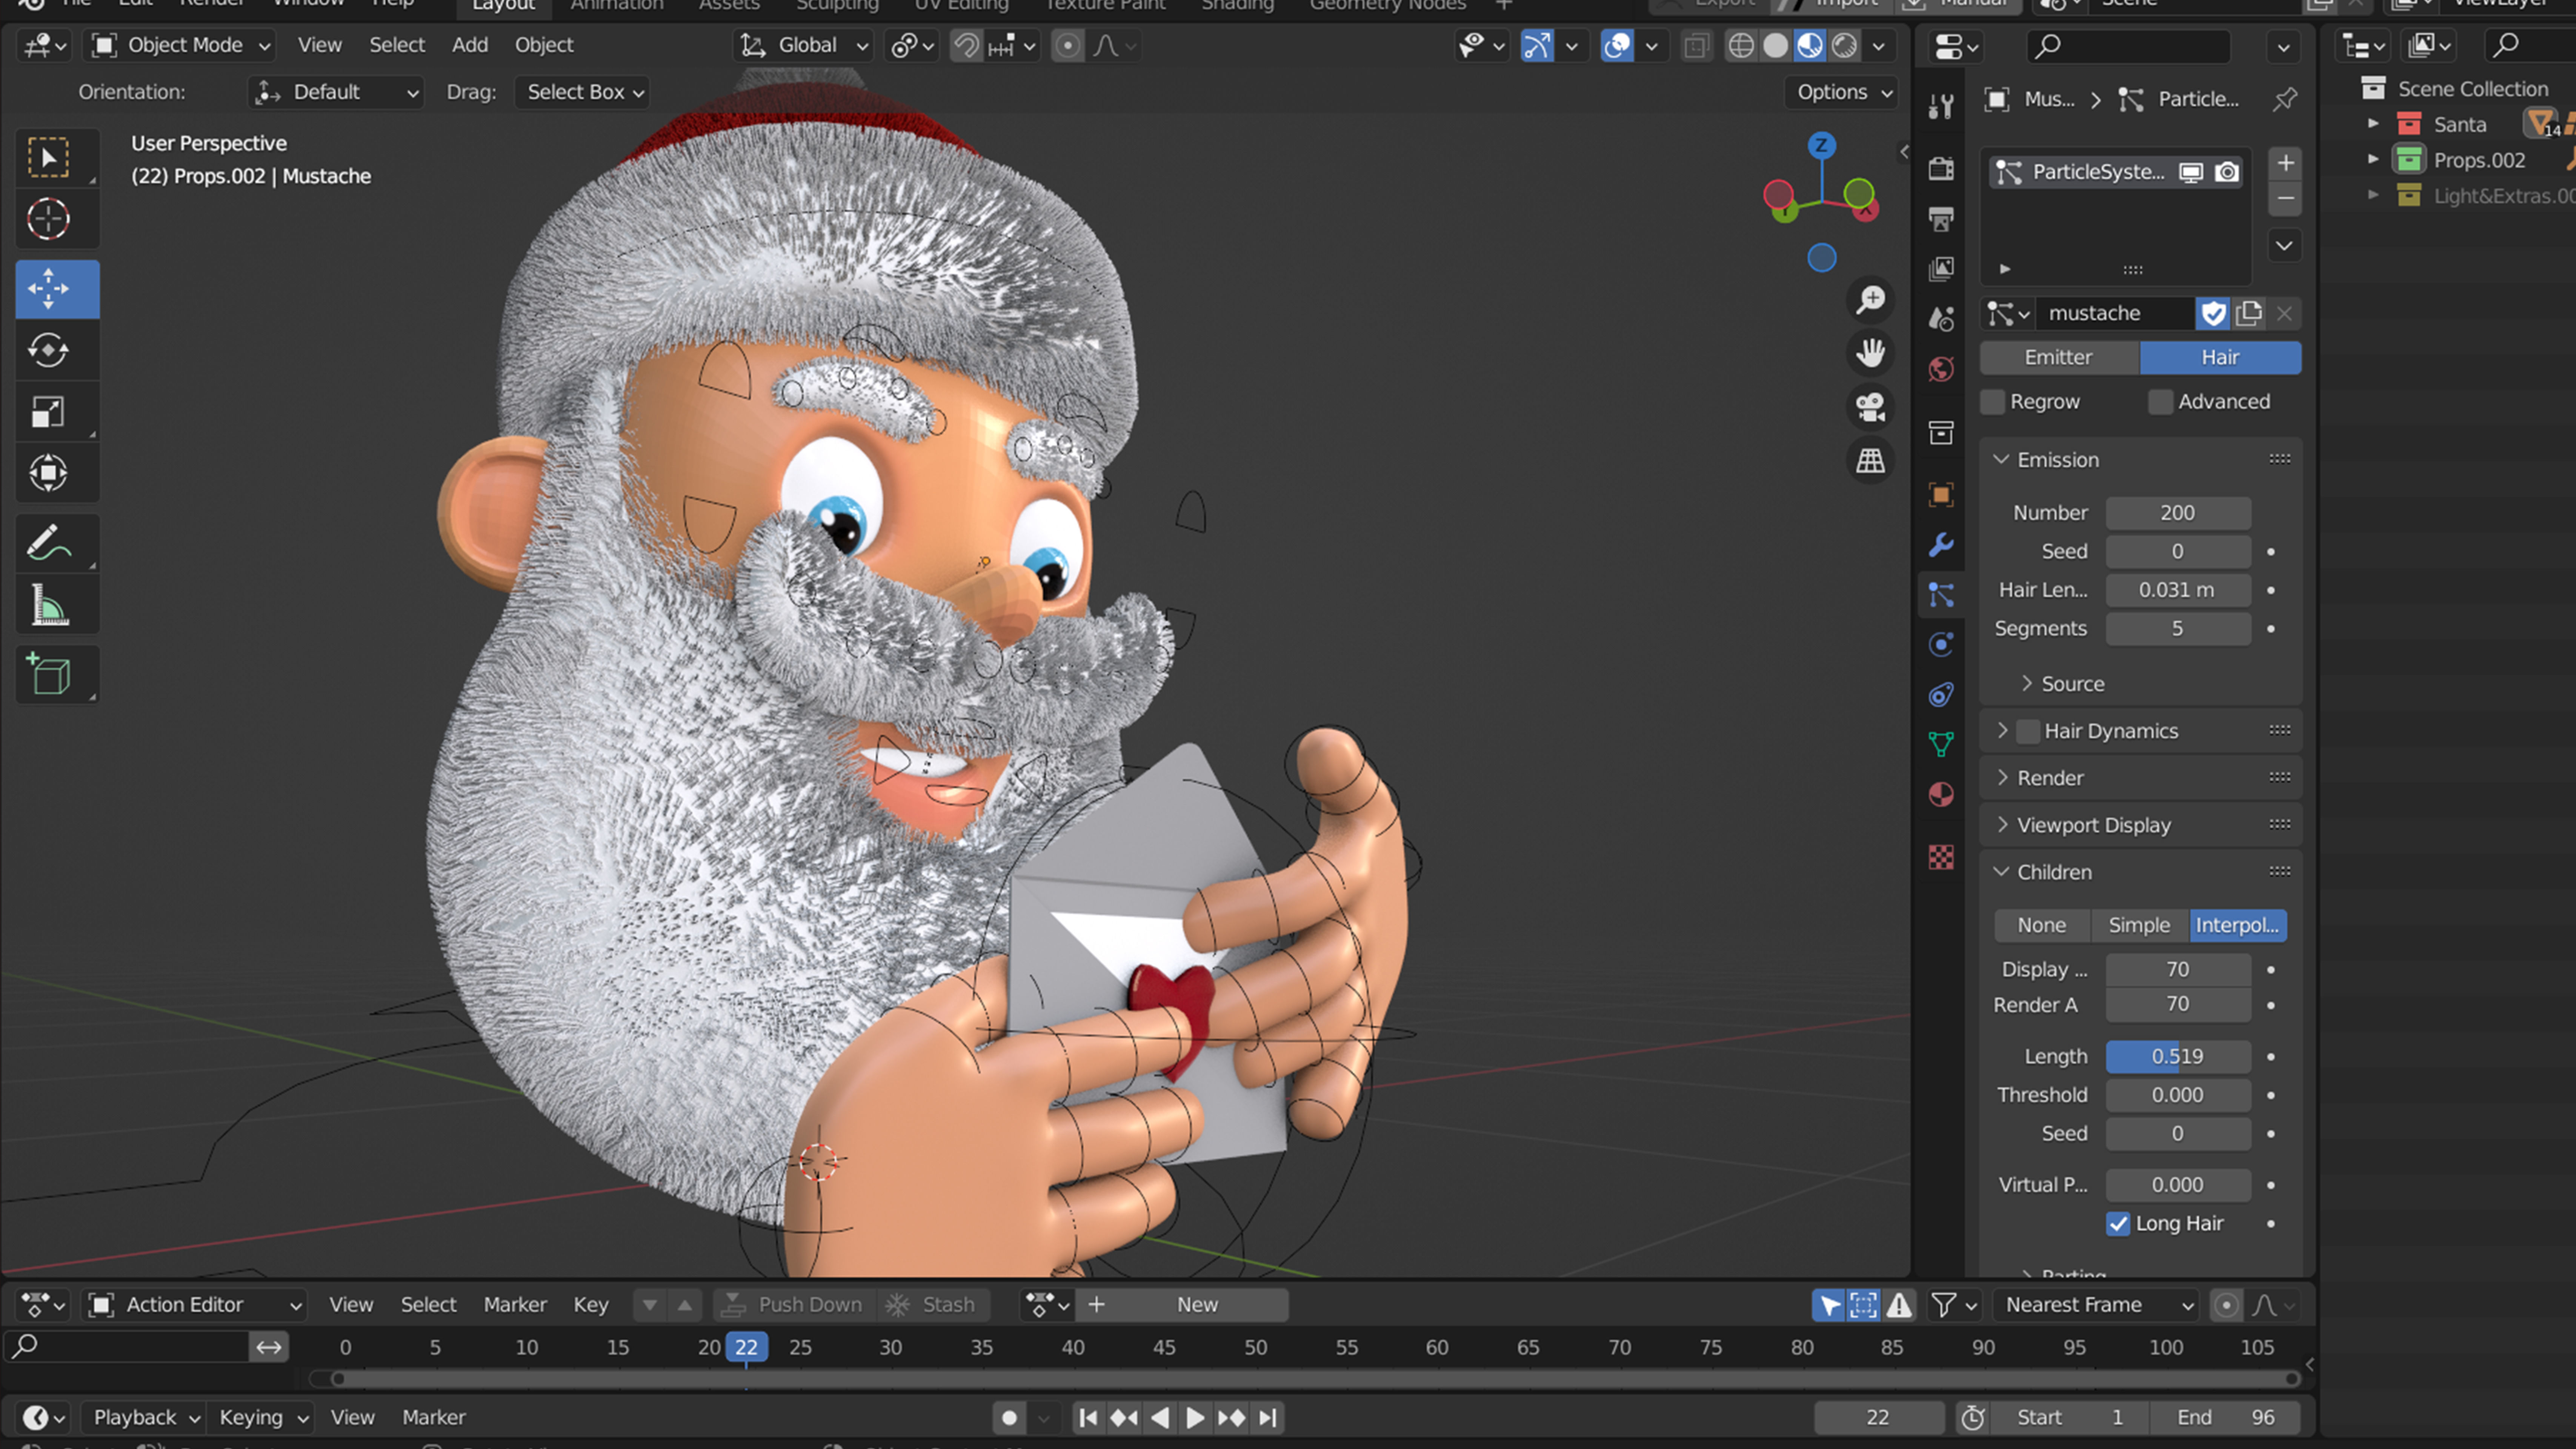Toggle the camera view icon
The image size is (2576, 1449).
coord(1870,407)
